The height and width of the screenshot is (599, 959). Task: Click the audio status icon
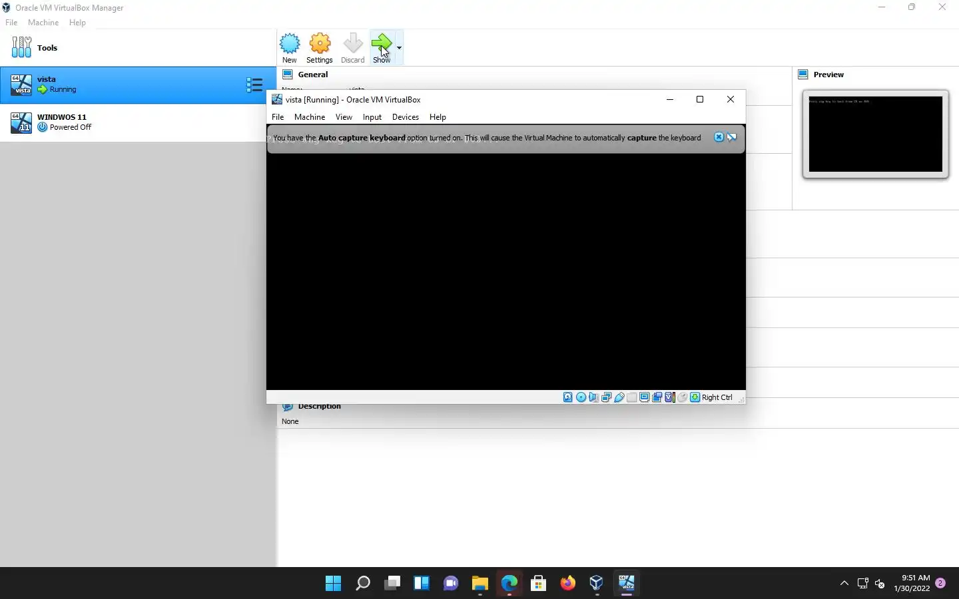(593, 397)
